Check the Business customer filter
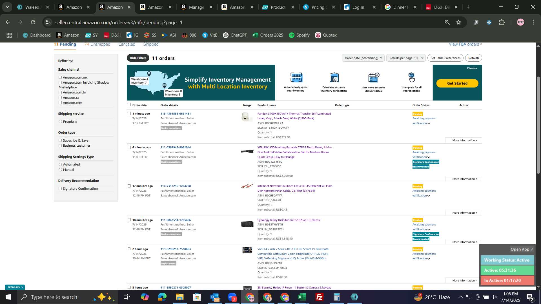The width and height of the screenshot is (541, 304). [x=60, y=146]
